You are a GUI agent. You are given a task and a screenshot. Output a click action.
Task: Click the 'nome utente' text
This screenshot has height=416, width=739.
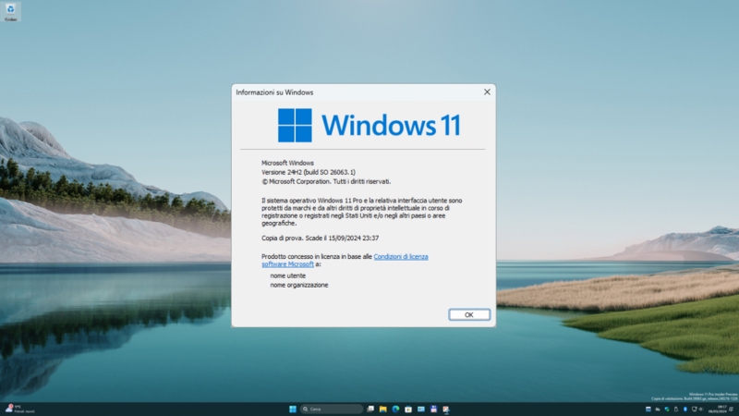click(288, 275)
